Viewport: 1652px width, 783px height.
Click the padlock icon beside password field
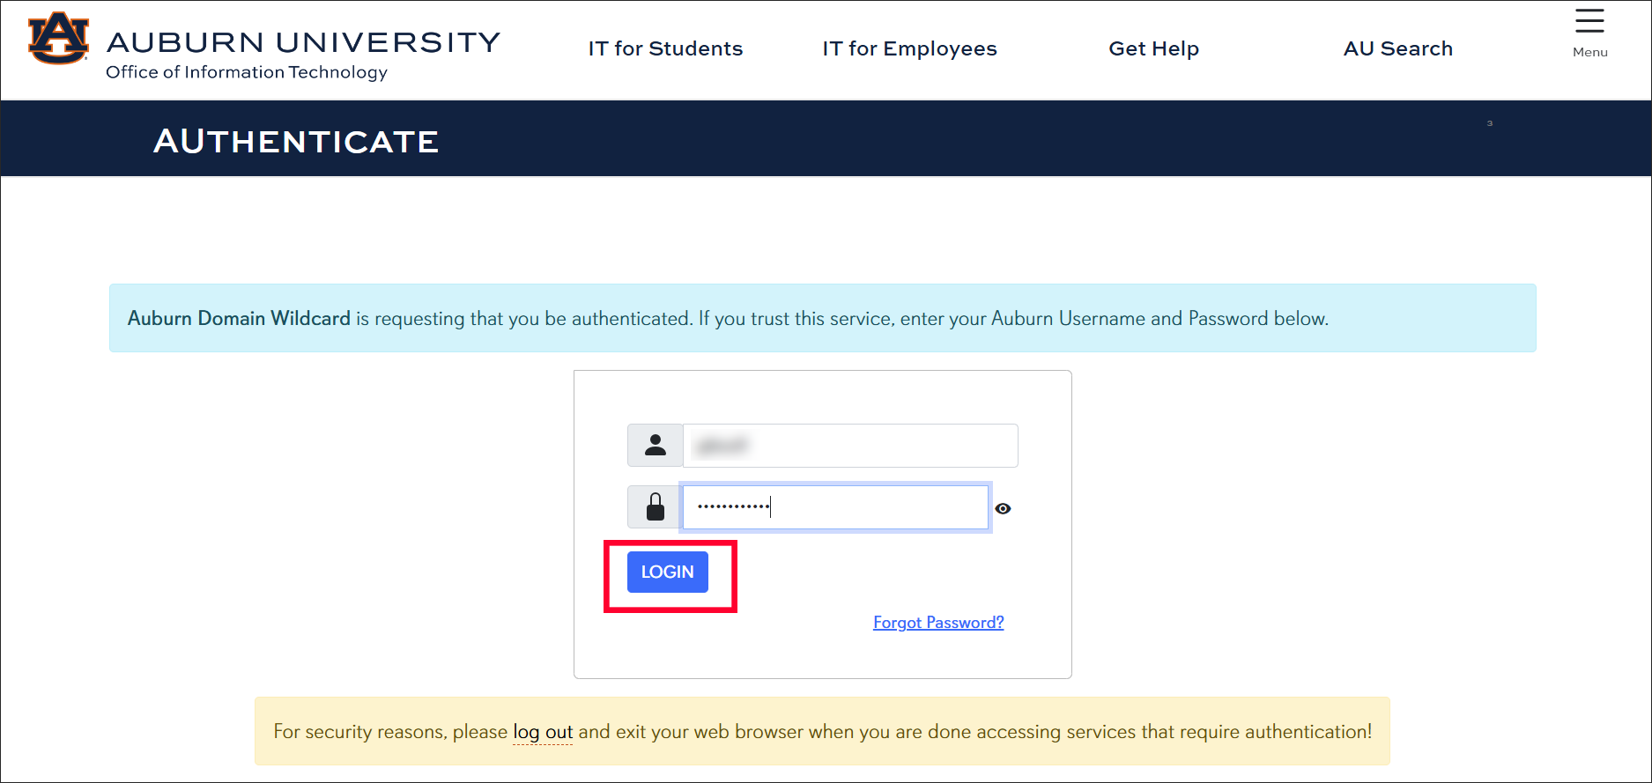coord(655,506)
